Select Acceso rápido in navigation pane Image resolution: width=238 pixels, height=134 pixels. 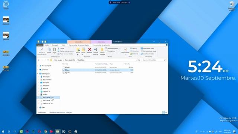point(46,66)
